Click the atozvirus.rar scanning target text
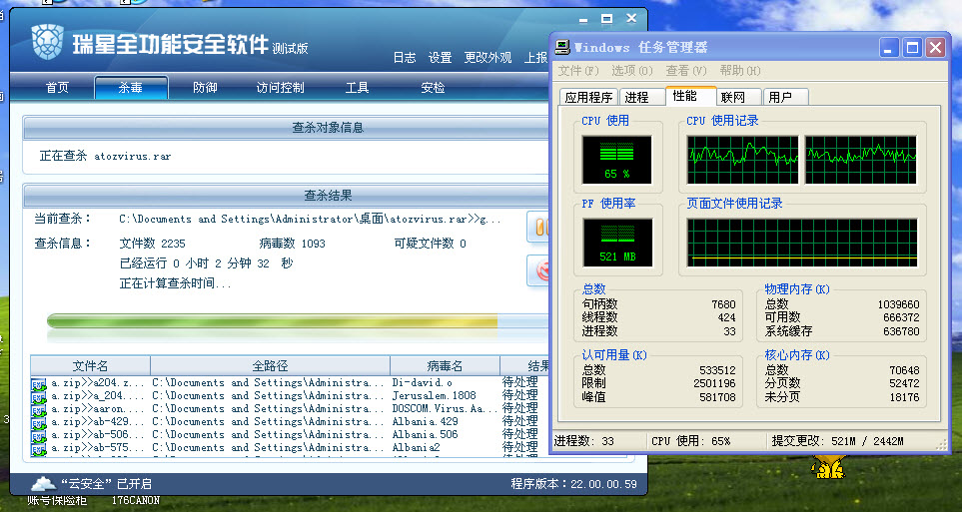Viewport: 962px width, 512px height. [x=133, y=157]
